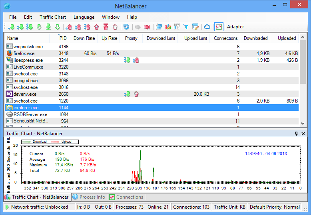Select the RSDBServer.exe process row
Image resolution: width=311 pixels, height=215 pixels.
[x=152, y=114]
